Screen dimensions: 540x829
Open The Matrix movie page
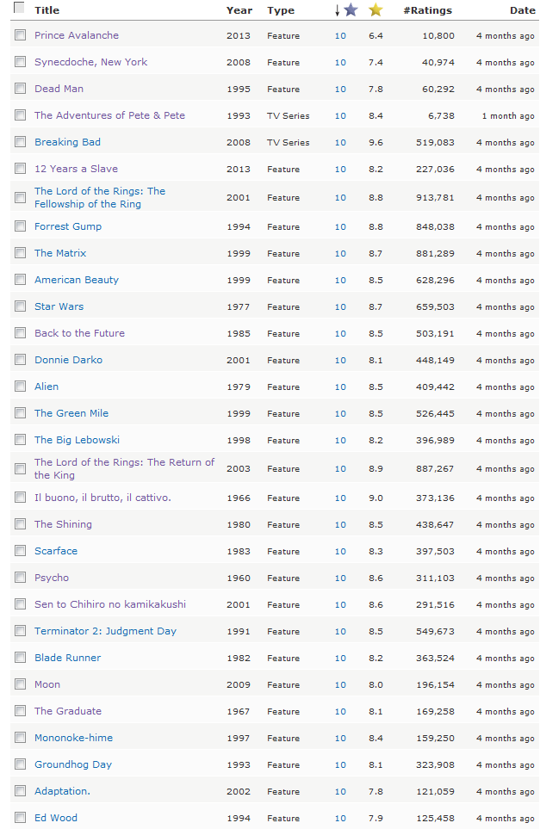[x=60, y=253]
